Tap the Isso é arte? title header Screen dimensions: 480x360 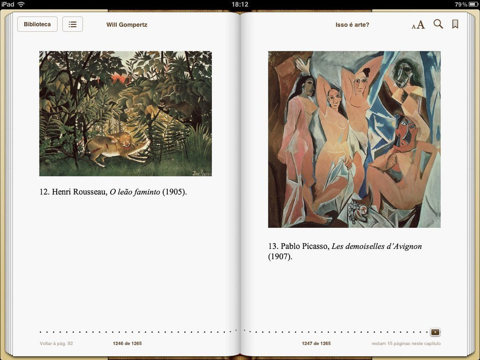352,25
